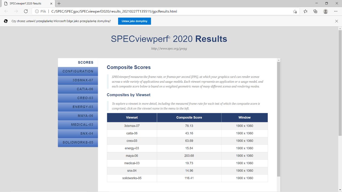342x192 pixels.
Task: Open the ENERGY-03 viewset page
Action: (x=78, y=107)
